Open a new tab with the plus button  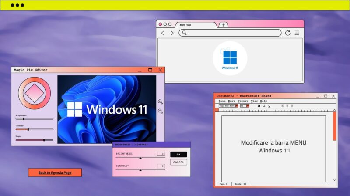tap(223, 25)
